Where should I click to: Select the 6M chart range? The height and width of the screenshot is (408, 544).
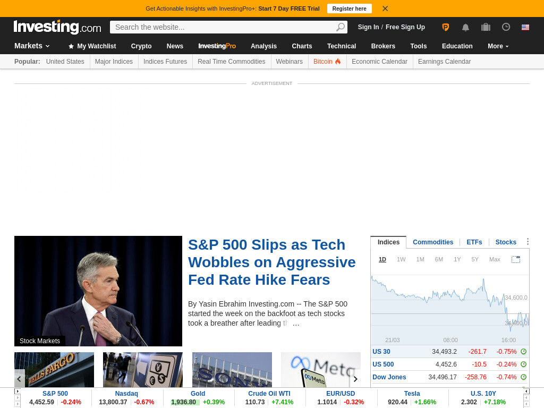(439, 259)
